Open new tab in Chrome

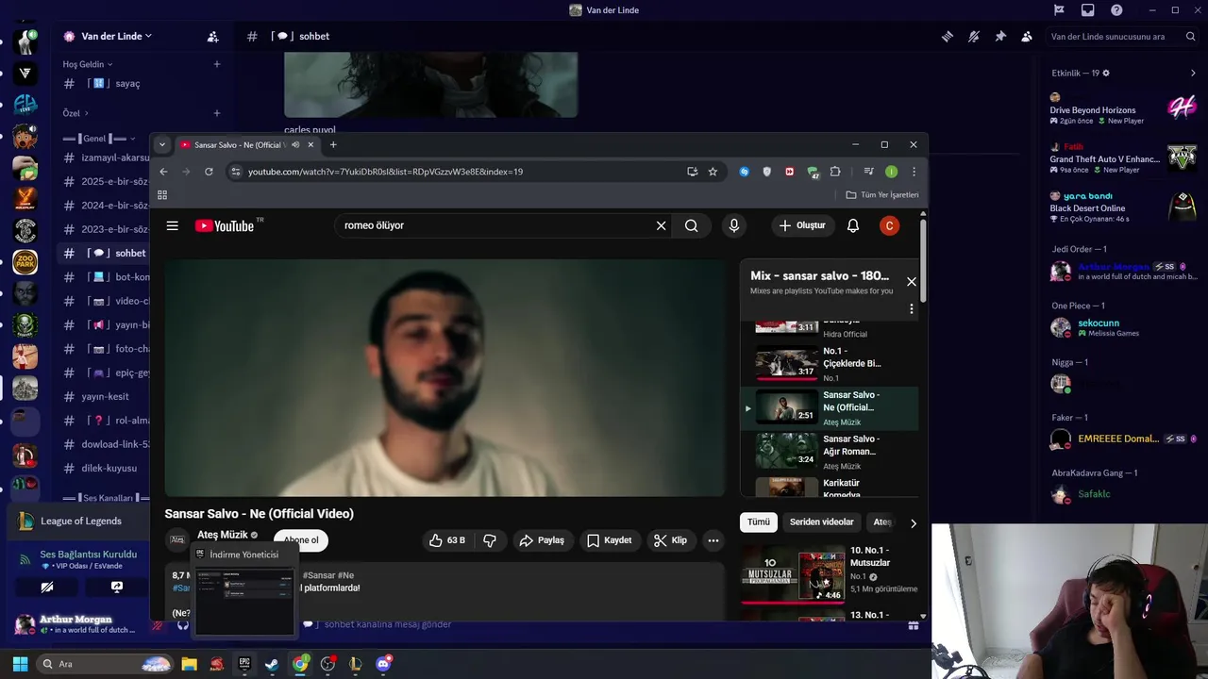point(333,144)
